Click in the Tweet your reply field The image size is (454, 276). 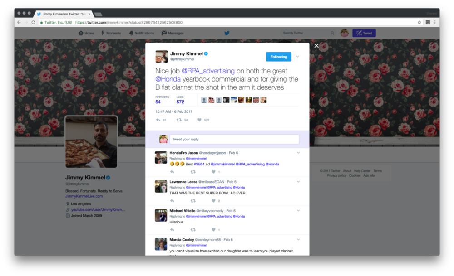coord(234,139)
